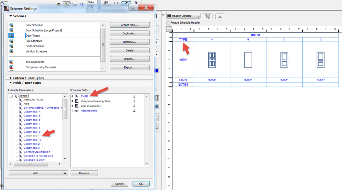Select Elevation to Story parameter
Image resolution: width=342 pixels, height=190 pixels.
pos(34,160)
